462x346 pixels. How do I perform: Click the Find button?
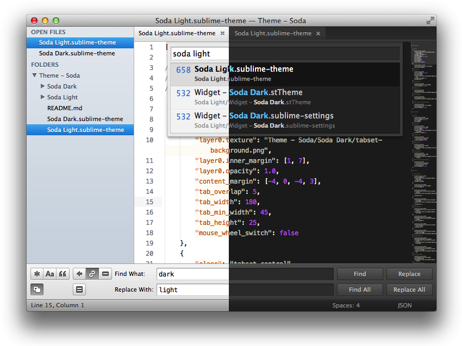(360, 274)
